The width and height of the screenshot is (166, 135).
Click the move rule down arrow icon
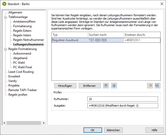[x=114, y=86]
